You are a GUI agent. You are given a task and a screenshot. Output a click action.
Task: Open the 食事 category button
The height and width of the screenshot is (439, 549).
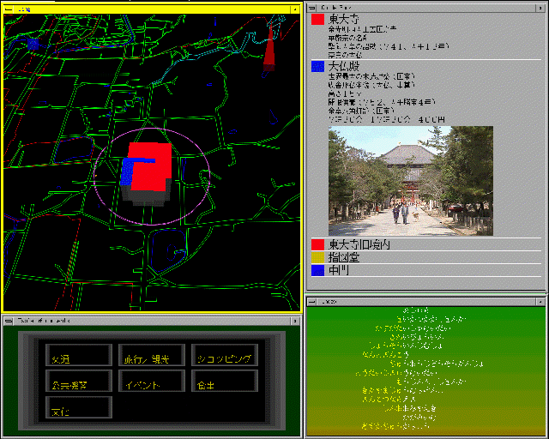coord(225,381)
